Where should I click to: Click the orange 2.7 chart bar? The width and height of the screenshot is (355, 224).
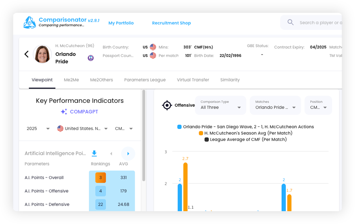coord(185,187)
